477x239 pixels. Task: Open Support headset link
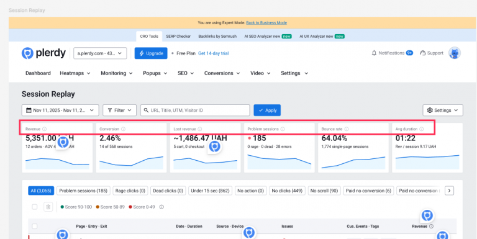pyautogui.click(x=432, y=53)
